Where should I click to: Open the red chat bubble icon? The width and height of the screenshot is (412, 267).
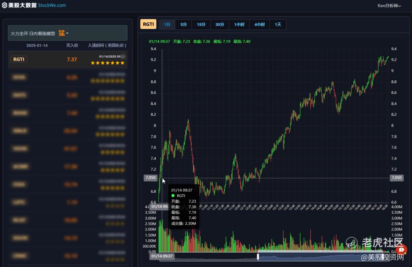pos(401,250)
